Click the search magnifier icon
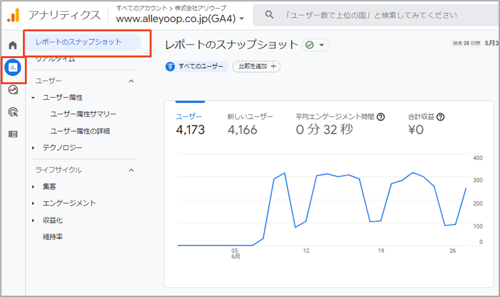This screenshot has height=297, width=500. pos(269,14)
